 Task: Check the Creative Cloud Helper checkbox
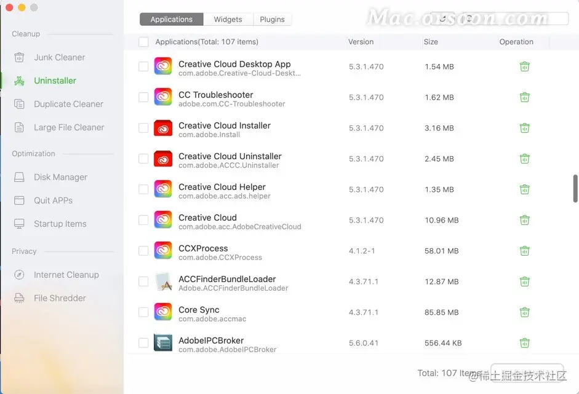coord(143,189)
